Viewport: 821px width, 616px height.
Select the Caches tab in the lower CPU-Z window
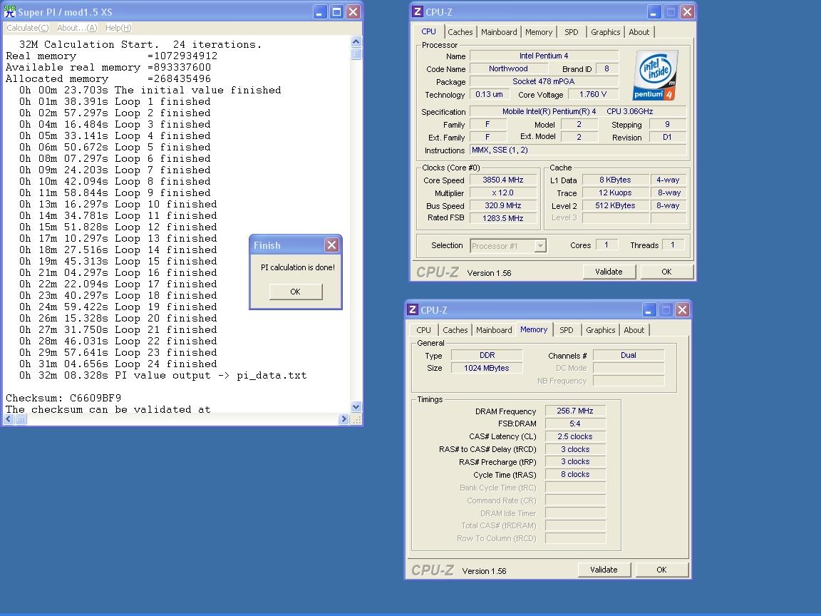(x=455, y=330)
